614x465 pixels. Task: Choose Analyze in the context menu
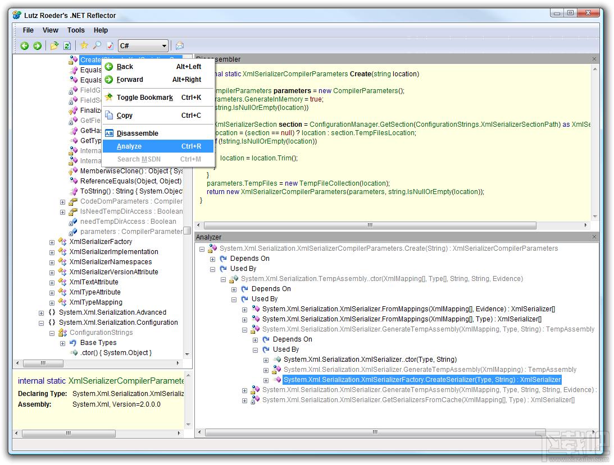[x=158, y=146]
